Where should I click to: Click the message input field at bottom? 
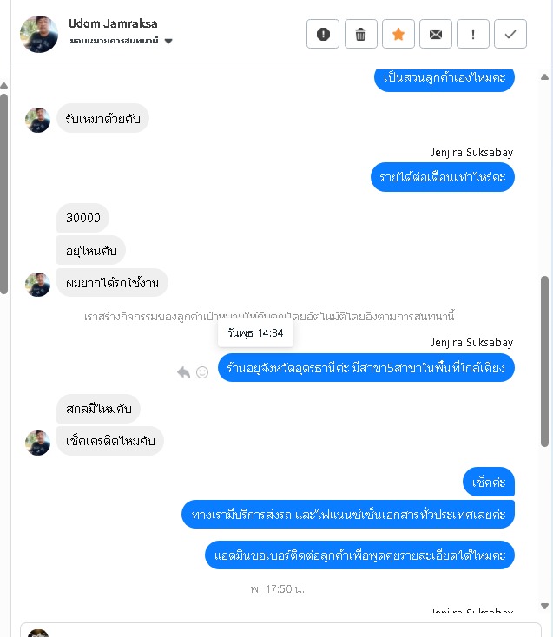coord(280,630)
